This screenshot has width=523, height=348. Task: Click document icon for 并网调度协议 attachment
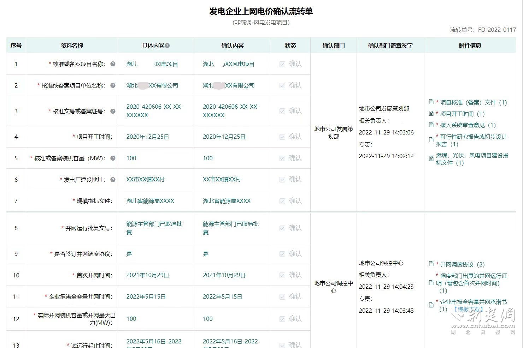(431, 264)
